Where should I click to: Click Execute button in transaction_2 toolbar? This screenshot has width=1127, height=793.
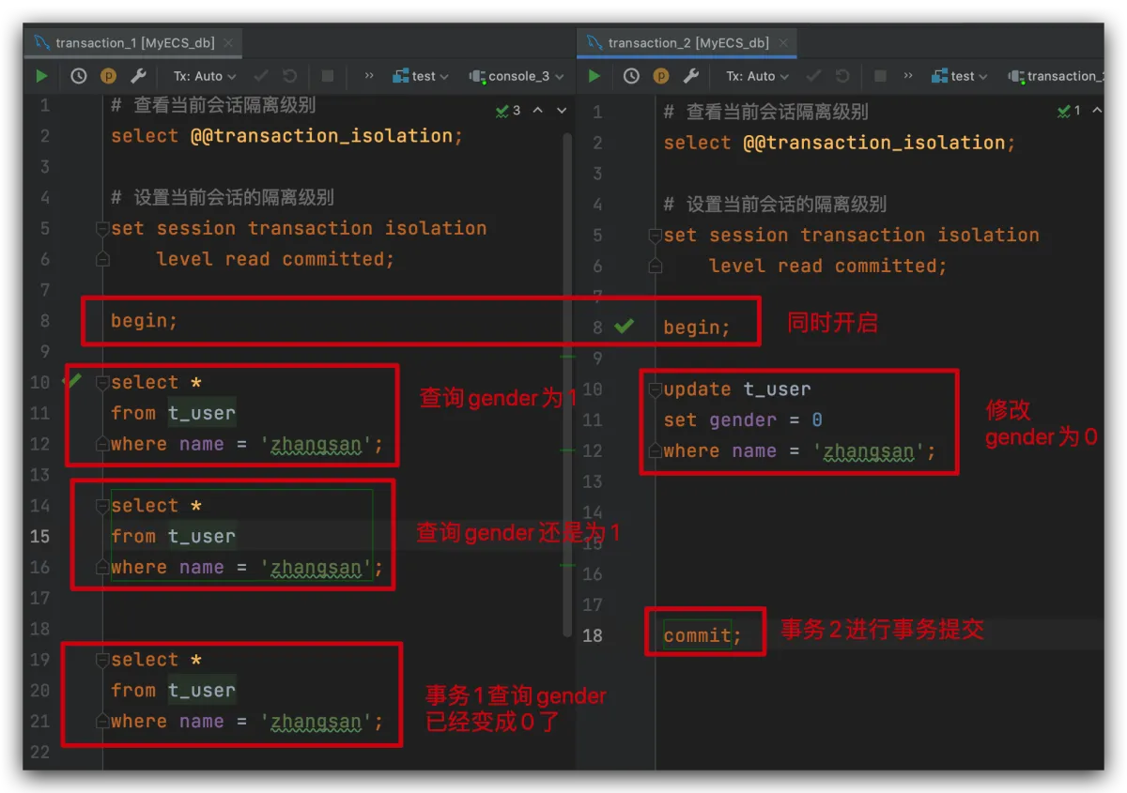[x=594, y=76]
